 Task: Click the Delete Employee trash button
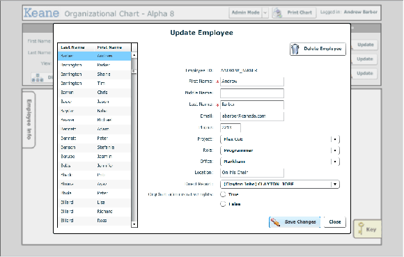click(318, 49)
